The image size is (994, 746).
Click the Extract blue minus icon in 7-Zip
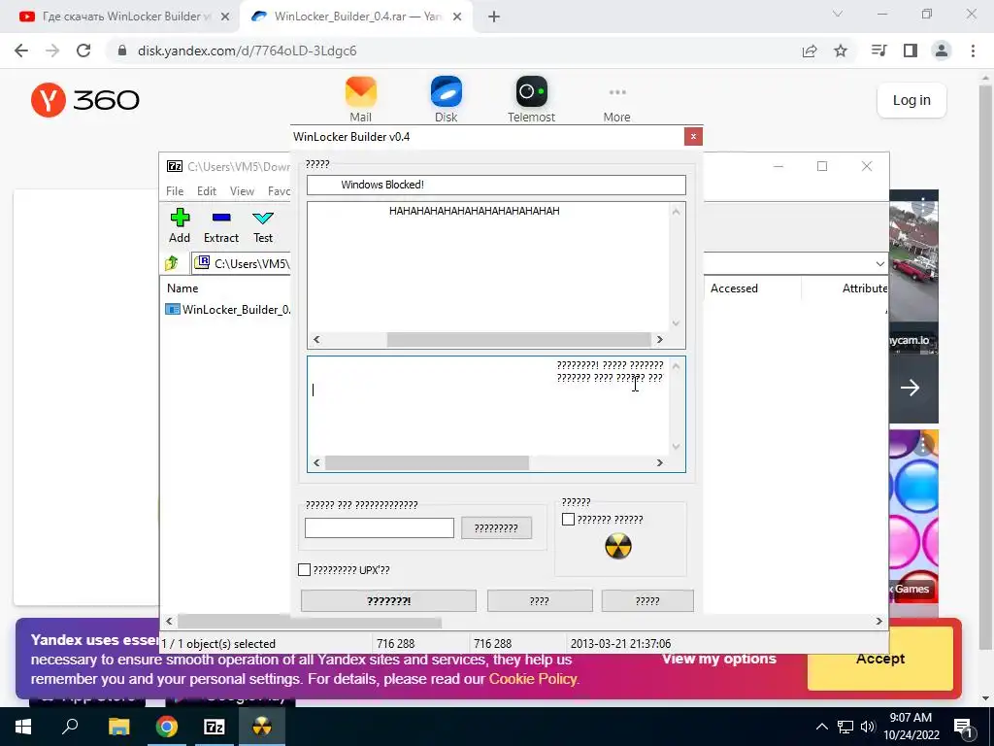tap(221, 218)
